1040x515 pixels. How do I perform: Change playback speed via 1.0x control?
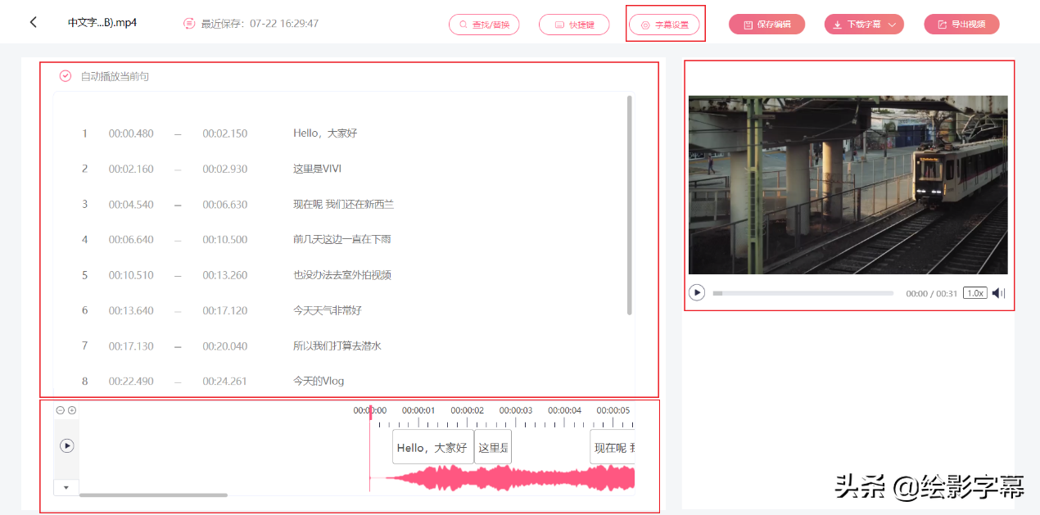974,292
